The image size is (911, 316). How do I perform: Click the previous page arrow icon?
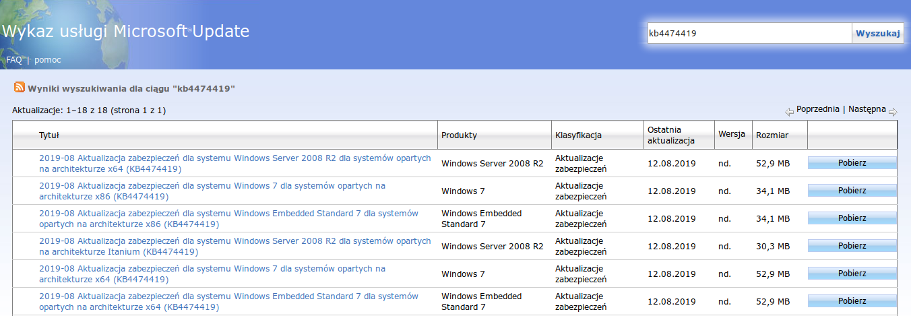point(790,112)
